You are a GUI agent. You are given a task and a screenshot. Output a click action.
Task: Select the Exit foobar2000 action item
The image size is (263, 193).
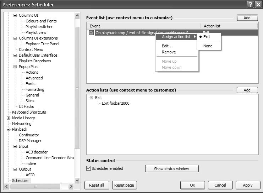[116, 103]
